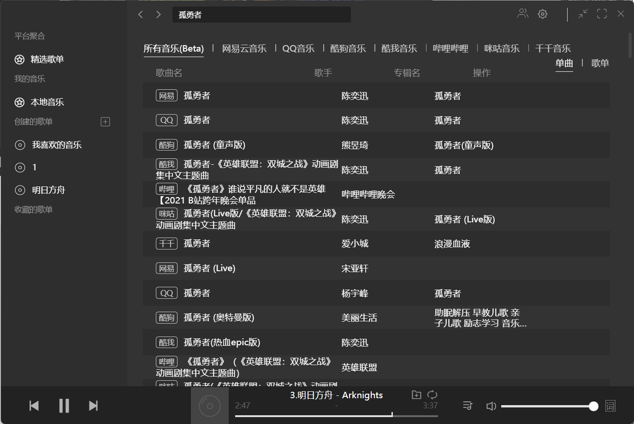
Task: Switch to the 酷我音乐 tab
Action: coord(399,48)
